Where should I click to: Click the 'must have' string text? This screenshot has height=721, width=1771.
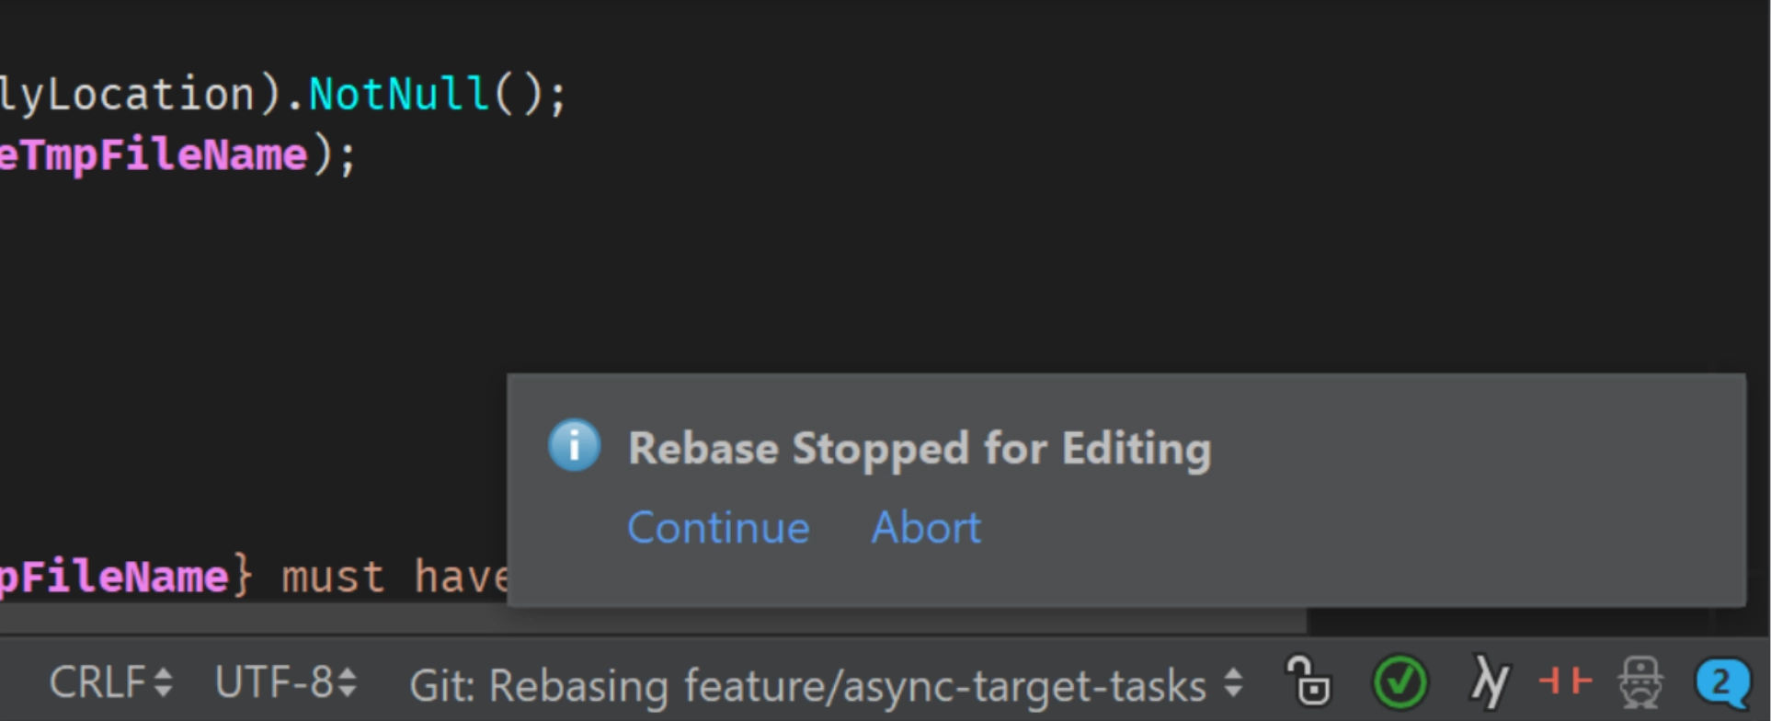(395, 577)
